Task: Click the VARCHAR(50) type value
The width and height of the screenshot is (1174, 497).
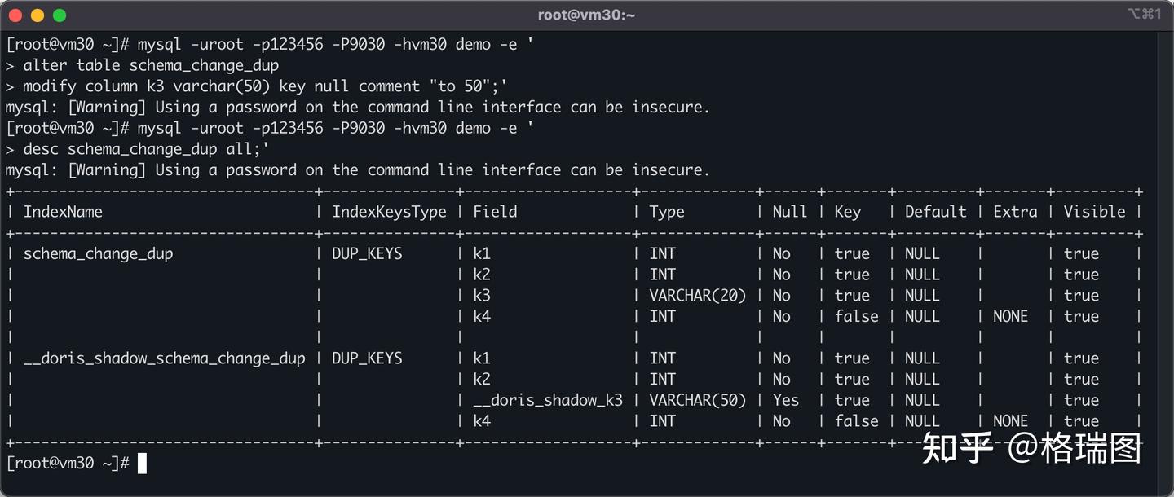Action: tap(698, 400)
